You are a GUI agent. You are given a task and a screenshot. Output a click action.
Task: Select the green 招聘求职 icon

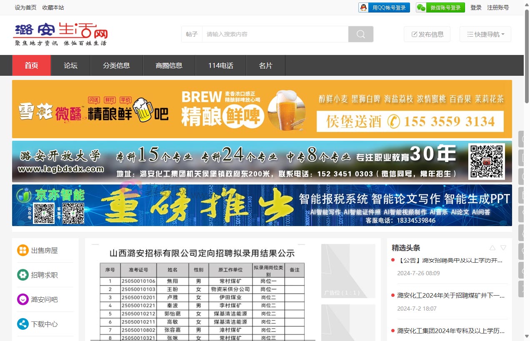(23, 275)
